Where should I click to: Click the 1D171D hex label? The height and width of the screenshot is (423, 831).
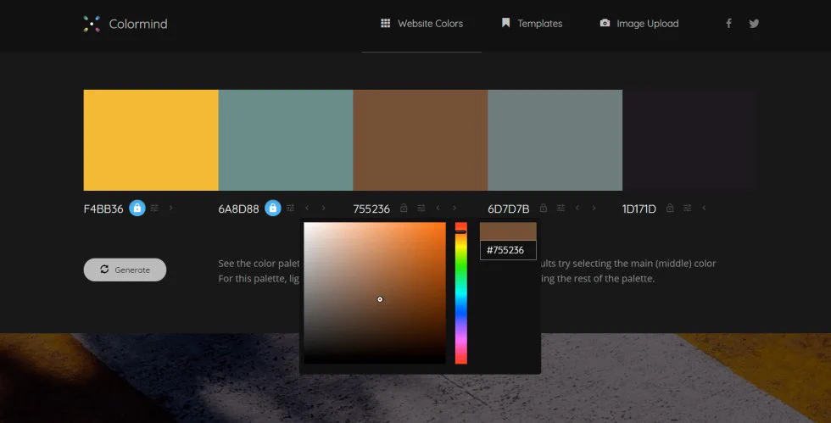639,209
